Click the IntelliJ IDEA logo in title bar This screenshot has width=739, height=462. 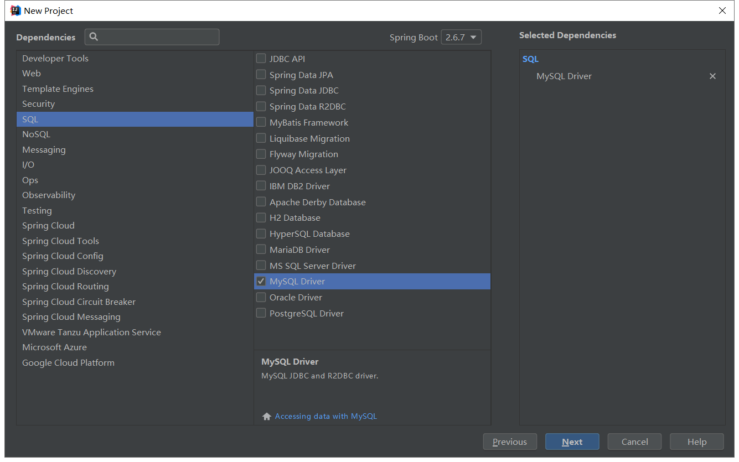tap(15, 11)
